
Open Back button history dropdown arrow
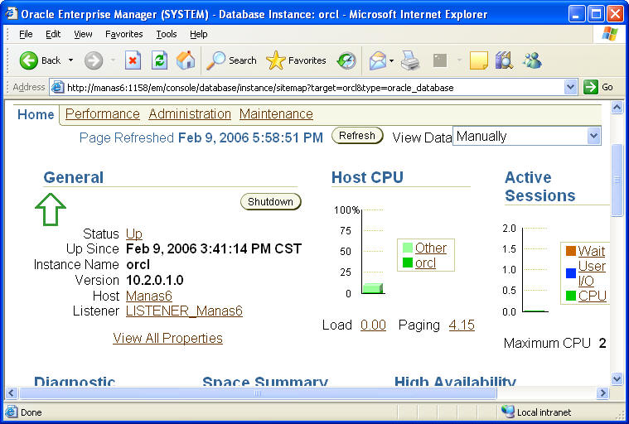(x=71, y=60)
